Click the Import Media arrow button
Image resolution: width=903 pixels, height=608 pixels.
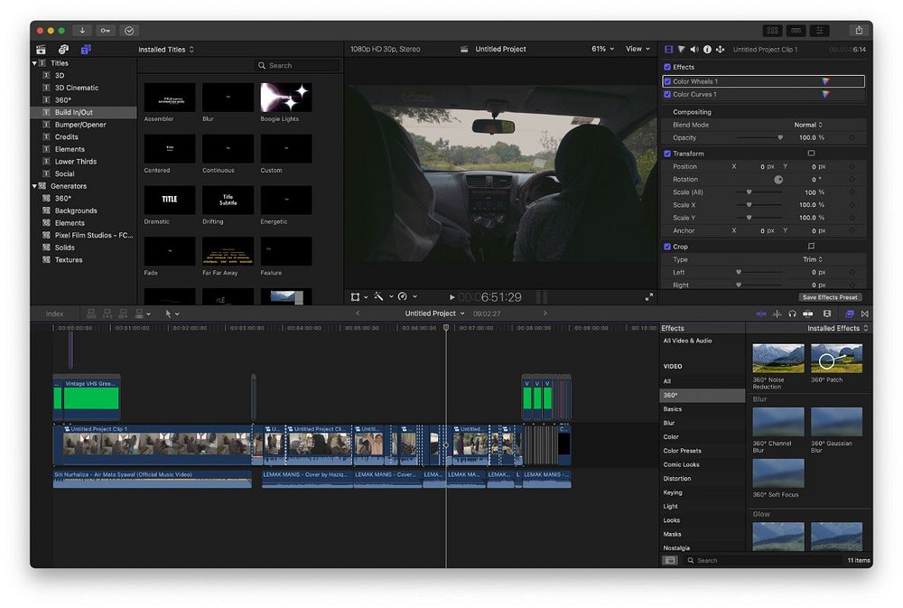tap(84, 31)
